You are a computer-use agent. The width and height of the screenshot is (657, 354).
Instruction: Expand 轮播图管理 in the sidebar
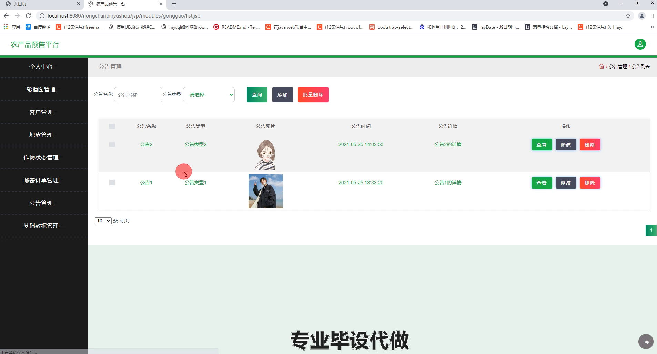tap(41, 90)
